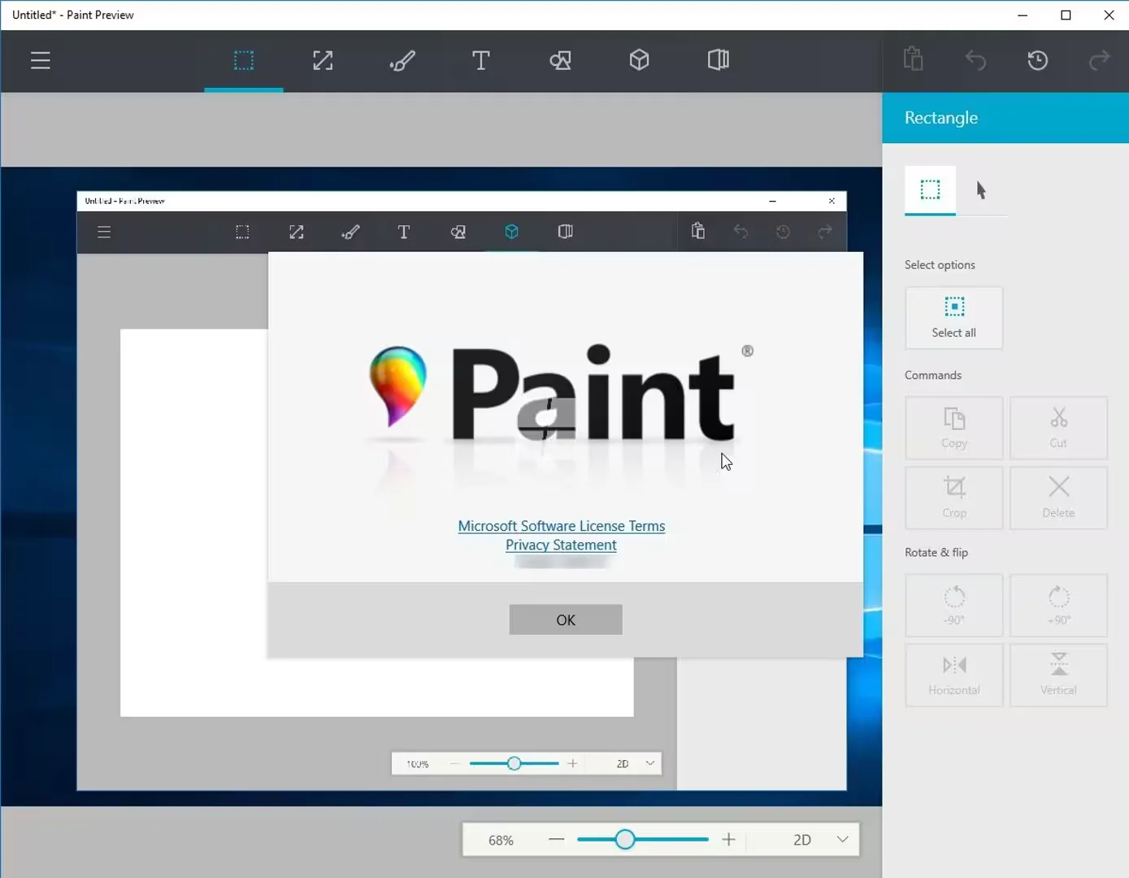Image resolution: width=1129 pixels, height=878 pixels.
Task: Select the Brushes tool
Action: pyautogui.click(x=402, y=61)
